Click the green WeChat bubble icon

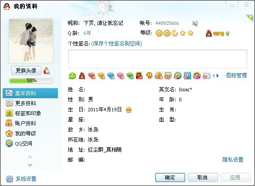click(72, 76)
